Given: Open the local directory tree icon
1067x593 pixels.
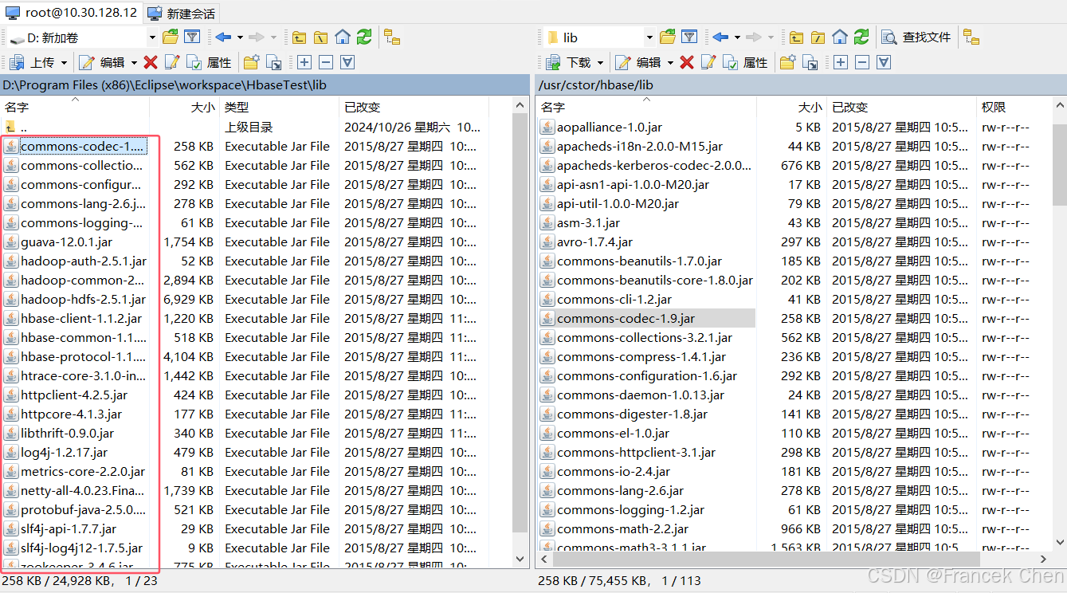Looking at the screenshot, I should (x=392, y=37).
